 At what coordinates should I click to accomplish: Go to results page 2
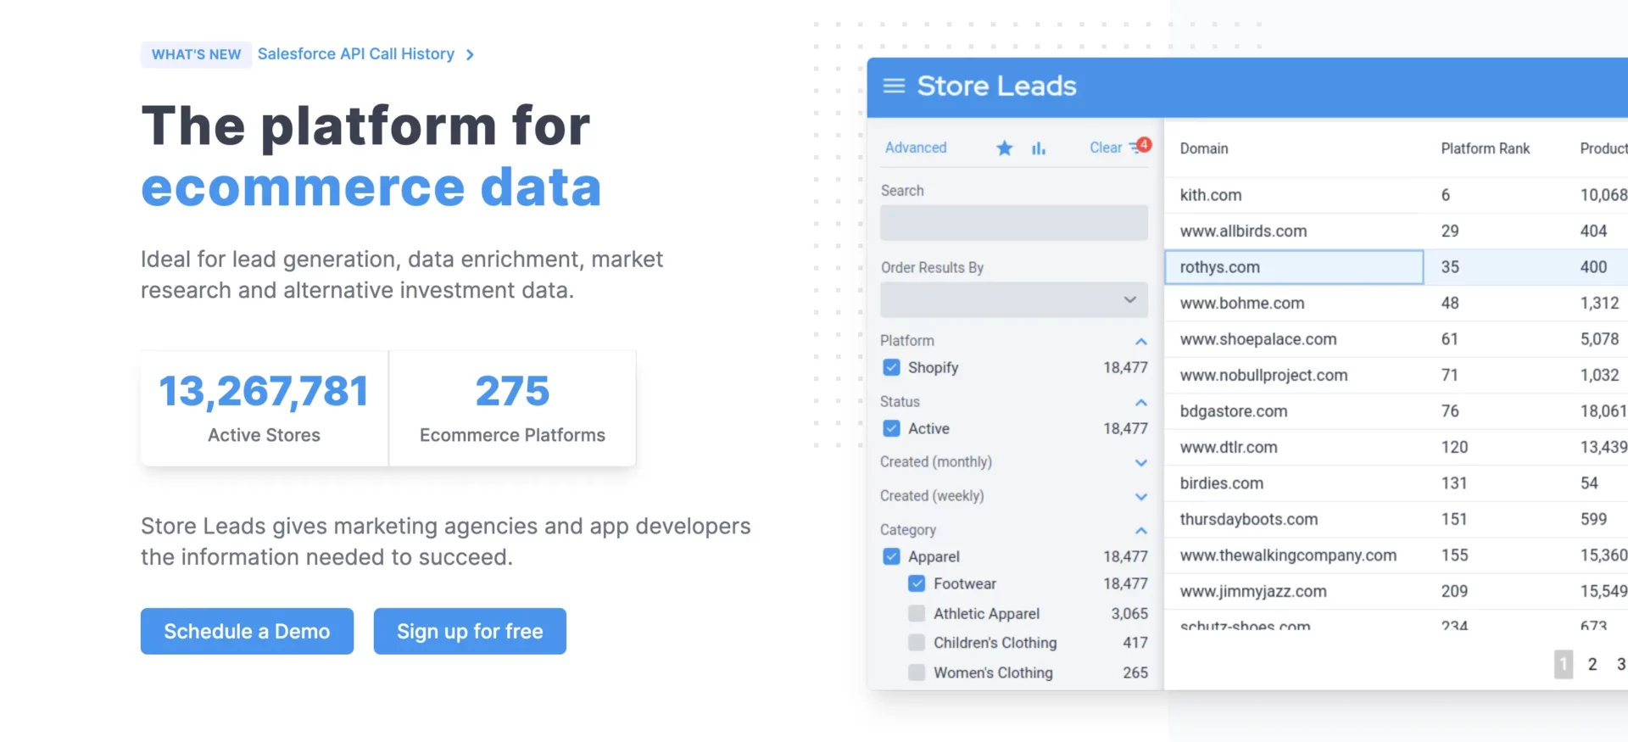click(x=1592, y=664)
